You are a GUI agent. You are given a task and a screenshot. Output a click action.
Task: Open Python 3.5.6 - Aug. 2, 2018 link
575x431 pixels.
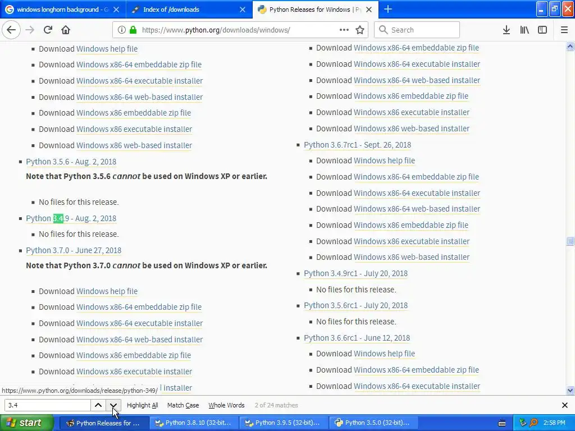click(71, 162)
